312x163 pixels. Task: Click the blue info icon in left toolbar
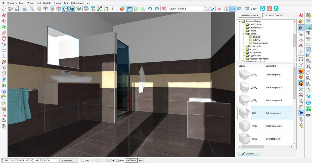tap(4, 80)
